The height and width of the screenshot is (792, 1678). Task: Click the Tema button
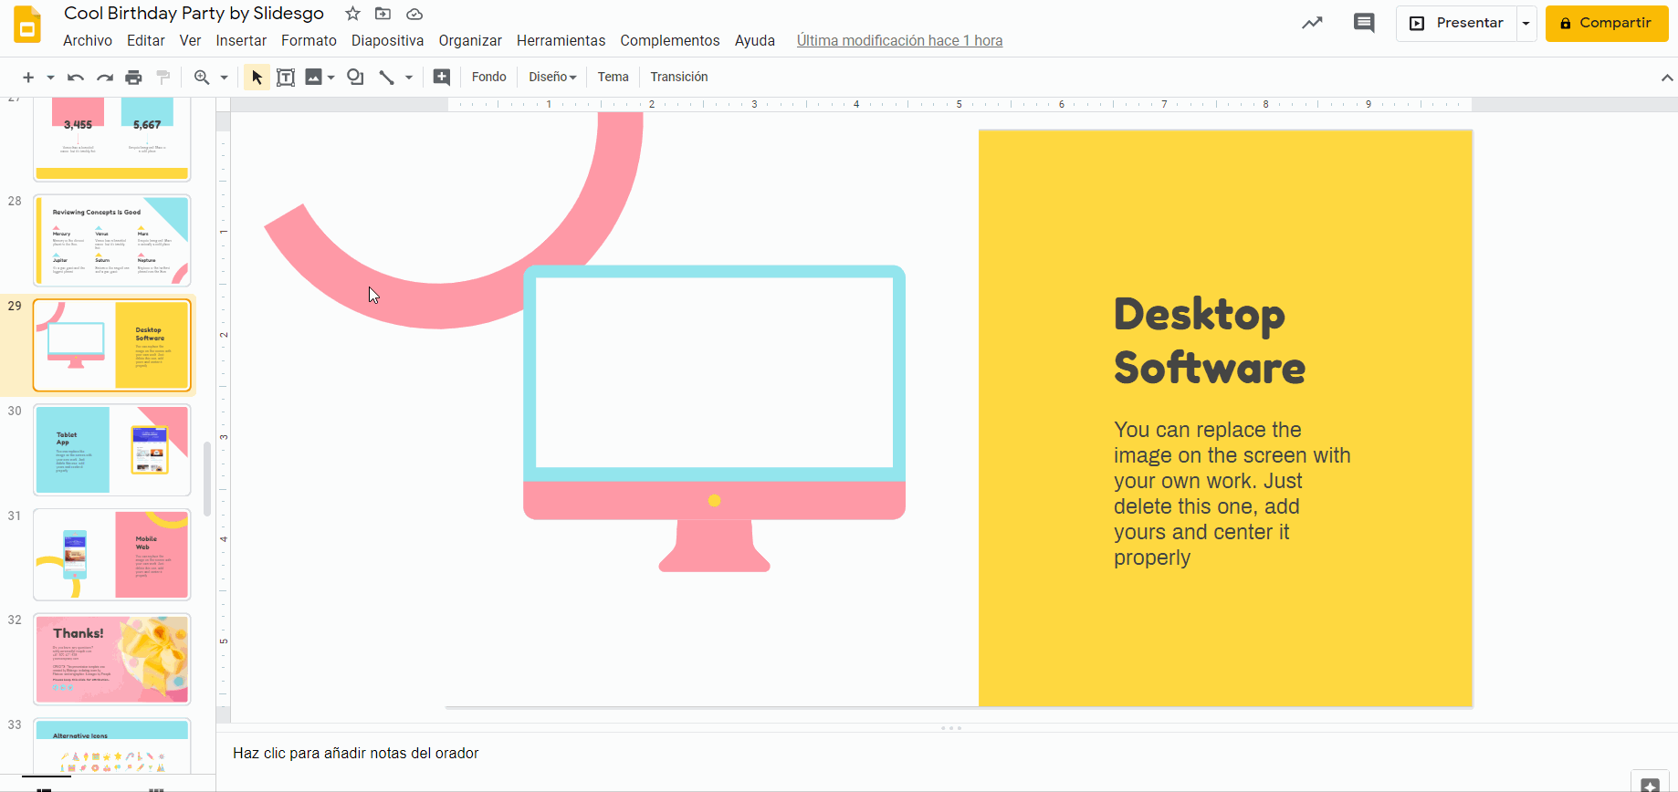pyautogui.click(x=614, y=78)
